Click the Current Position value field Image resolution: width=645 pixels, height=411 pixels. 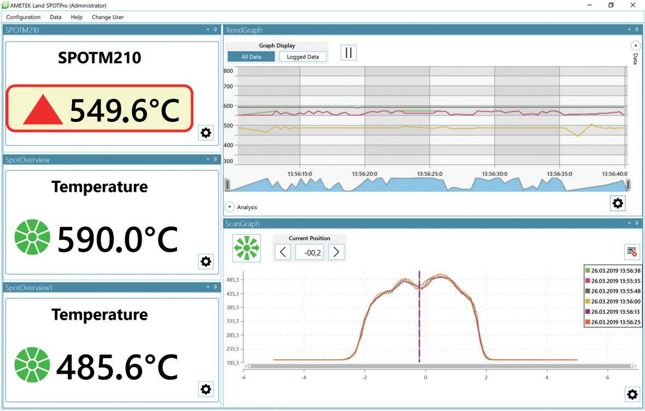click(309, 252)
